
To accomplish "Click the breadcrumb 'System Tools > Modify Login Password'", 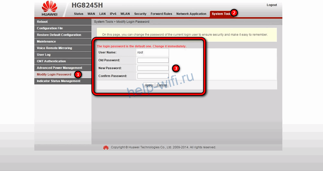I will (121, 22).
